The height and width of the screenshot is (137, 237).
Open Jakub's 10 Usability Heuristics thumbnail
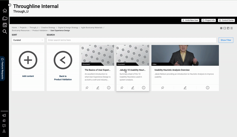(x=133, y=55)
